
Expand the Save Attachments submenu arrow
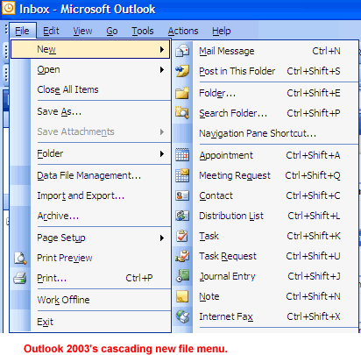[x=162, y=131]
